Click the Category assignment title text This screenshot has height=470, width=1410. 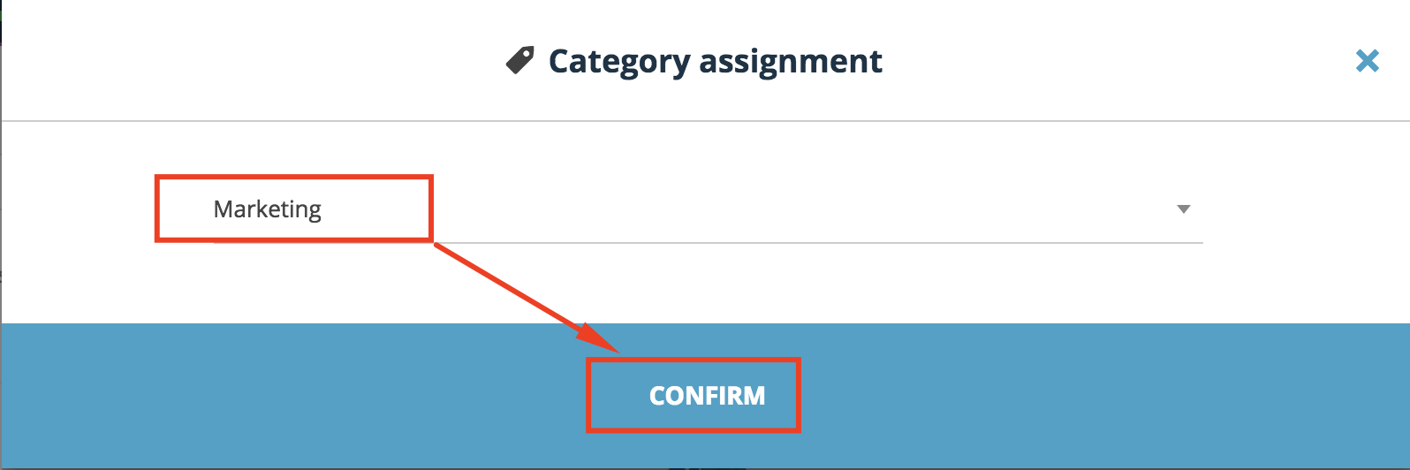click(715, 61)
